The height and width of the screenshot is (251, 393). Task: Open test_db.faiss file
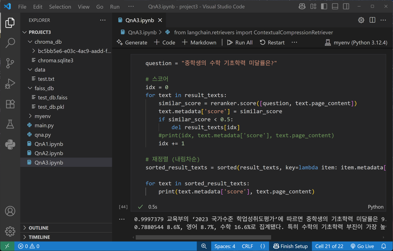point(66,98)
